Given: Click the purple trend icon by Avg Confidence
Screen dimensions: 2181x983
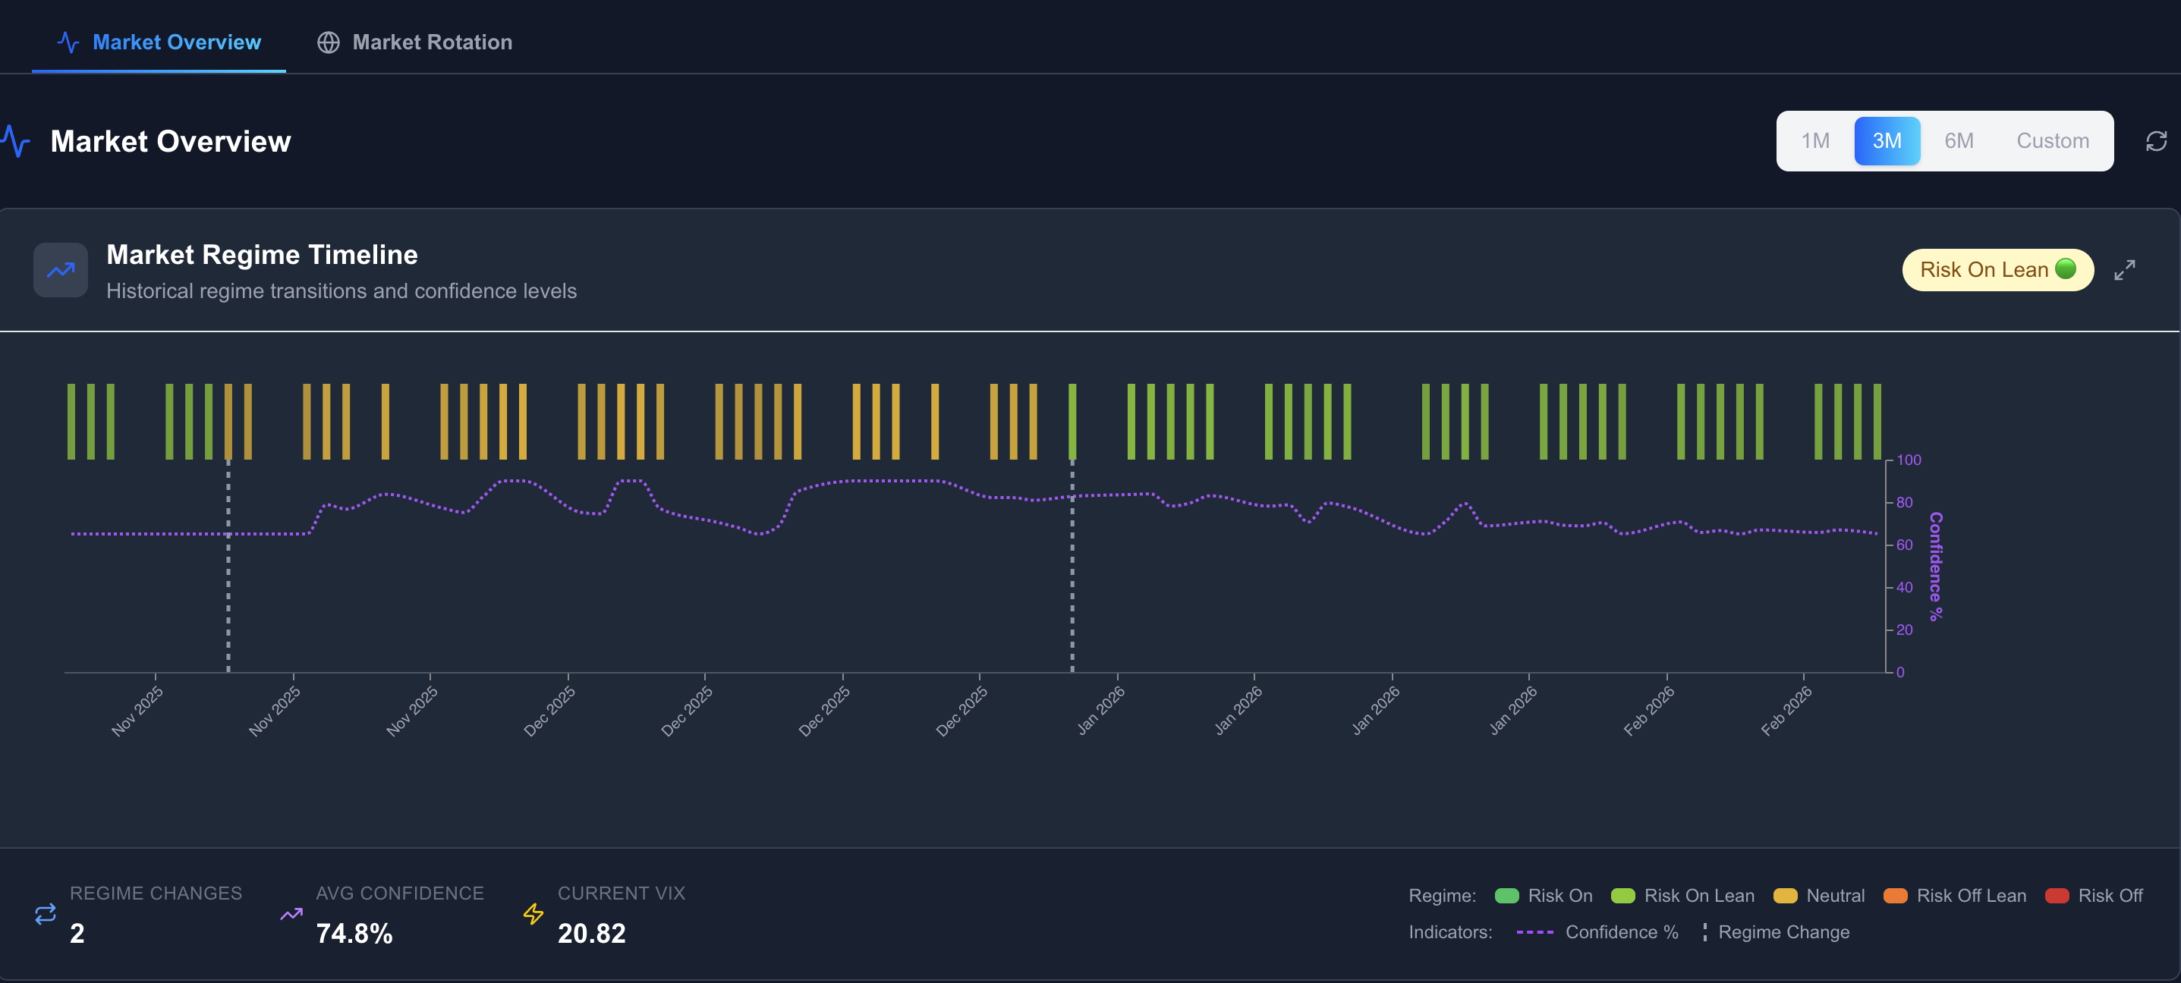Looking at the screenshot, I should (x=291, y=914).
